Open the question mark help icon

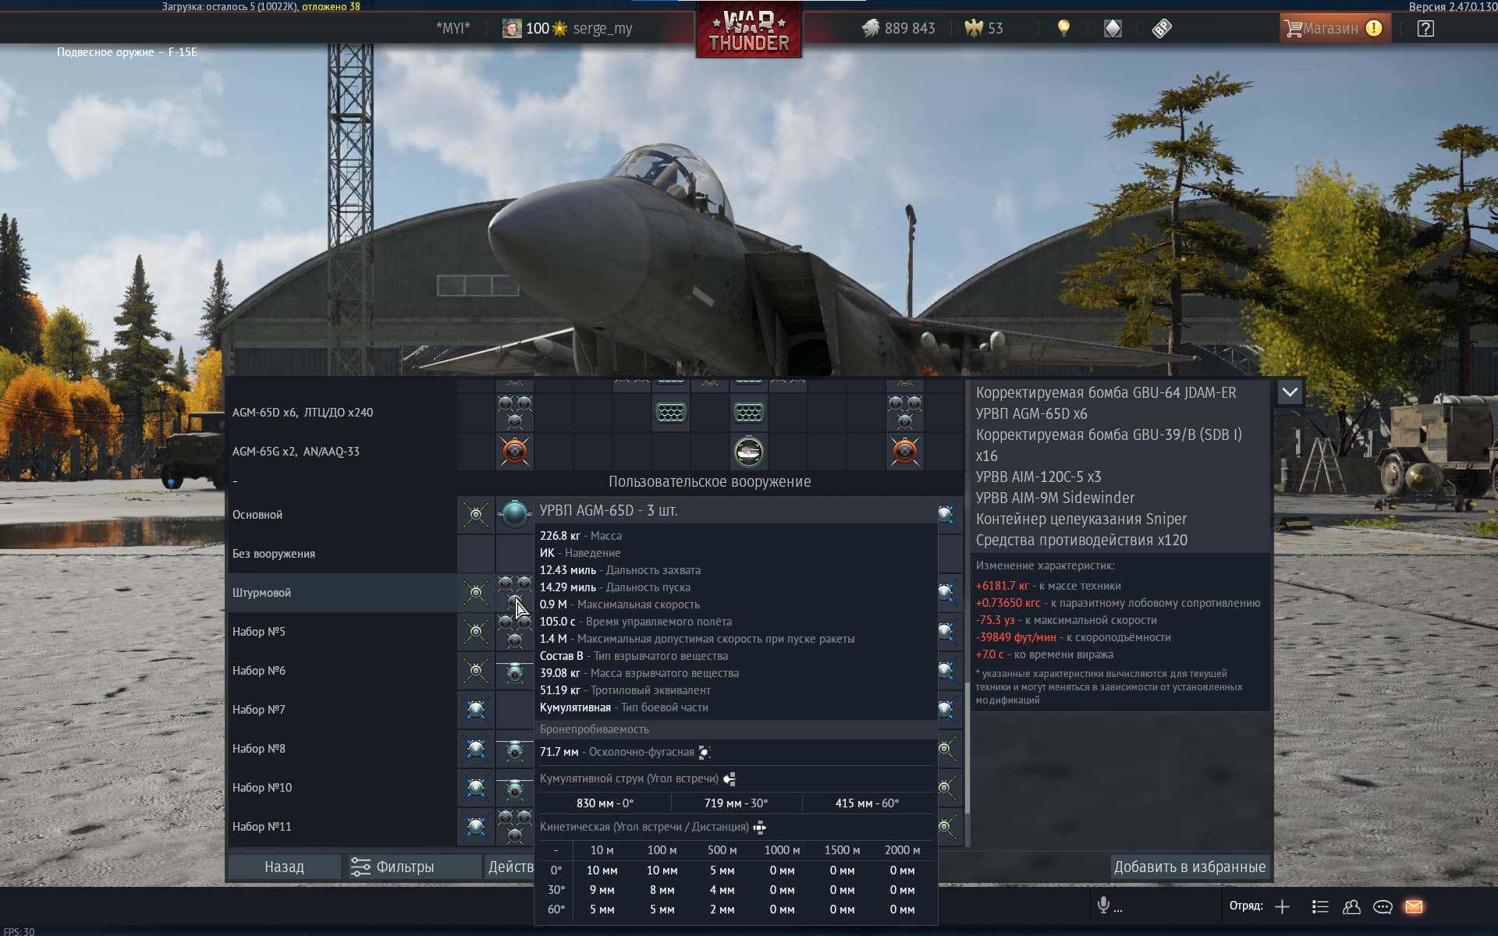tap(1425, 28)
